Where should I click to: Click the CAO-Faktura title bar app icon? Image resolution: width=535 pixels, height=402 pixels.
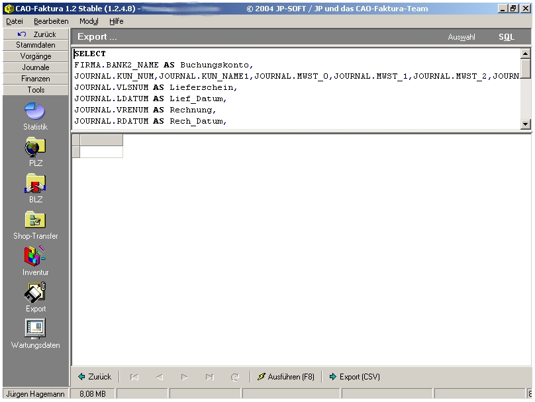[9, 9]
